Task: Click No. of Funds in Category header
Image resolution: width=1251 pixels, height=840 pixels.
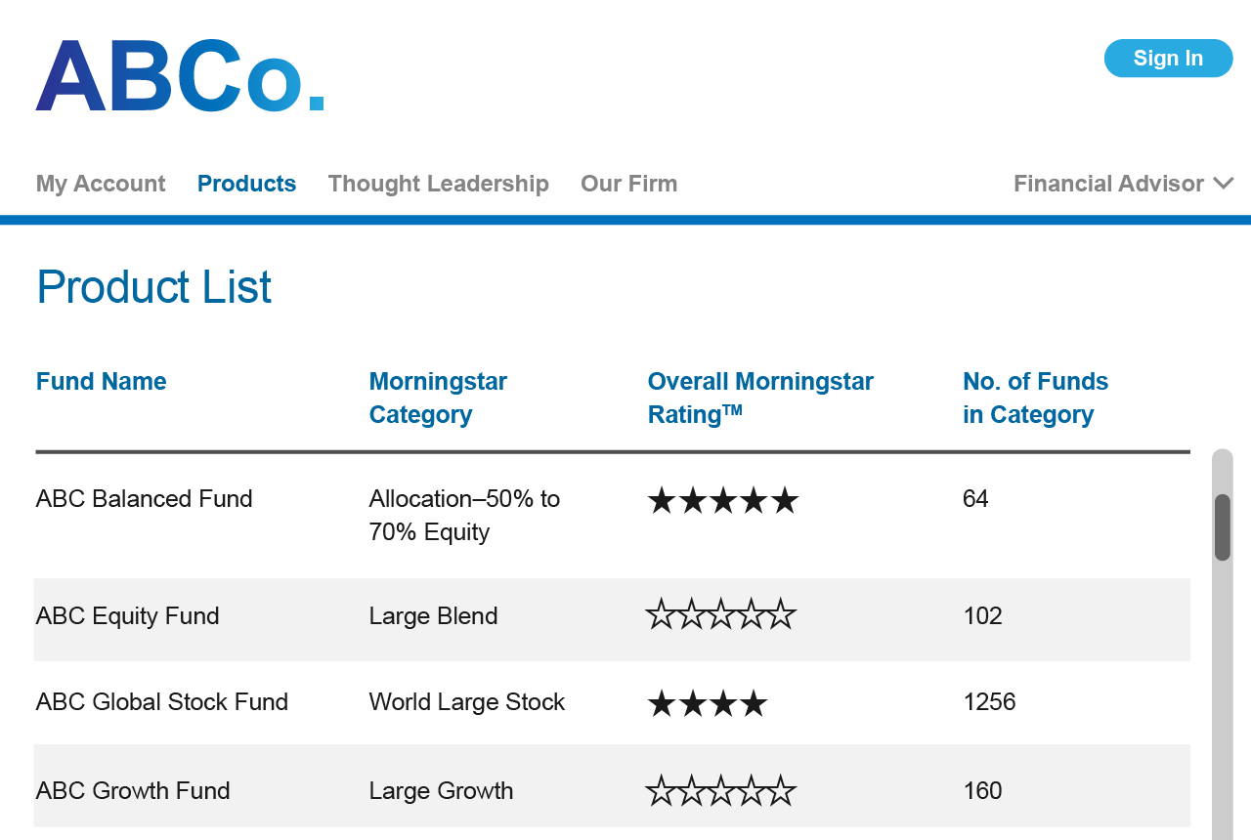Action: pyautogui.click(x=1035, y=398)
